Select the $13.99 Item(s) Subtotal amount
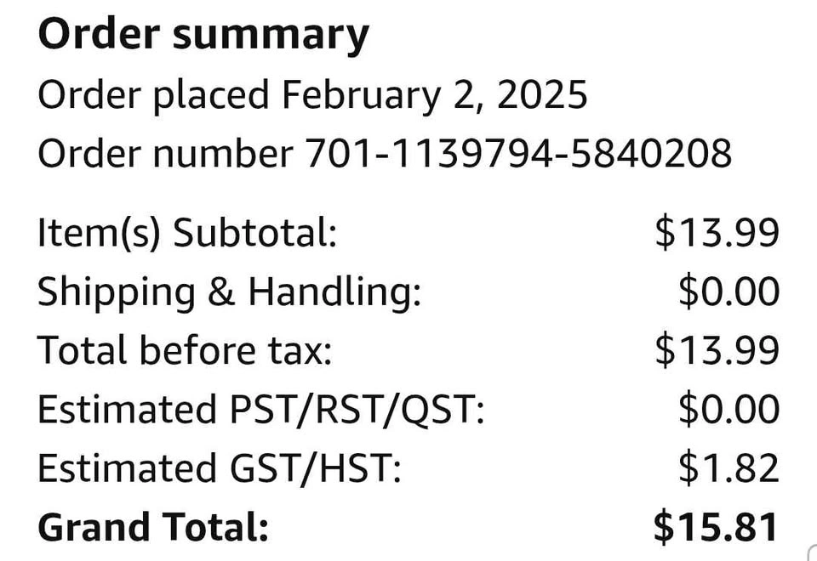817x561 pixels. pyautogui.click(x=717, y=233)
